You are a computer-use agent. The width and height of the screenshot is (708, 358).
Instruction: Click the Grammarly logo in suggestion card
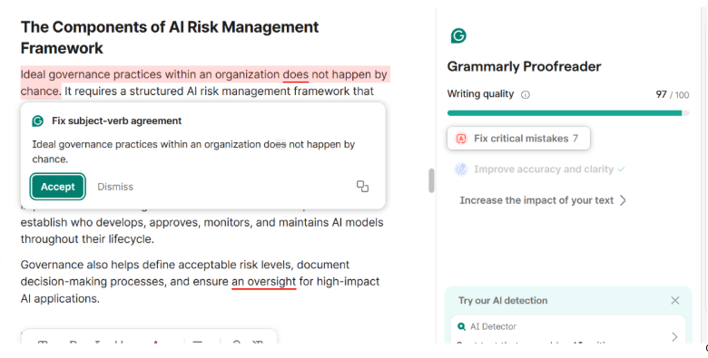pyautogui.click(x=38, y=121)
